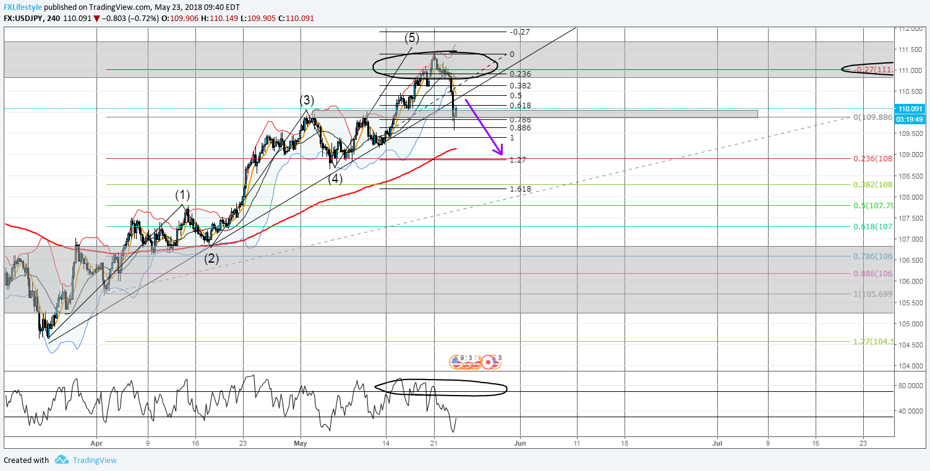The height and width of the screenshot is (471, 930).
Task: Click the Apr date label on time axis
Action: 96,443
